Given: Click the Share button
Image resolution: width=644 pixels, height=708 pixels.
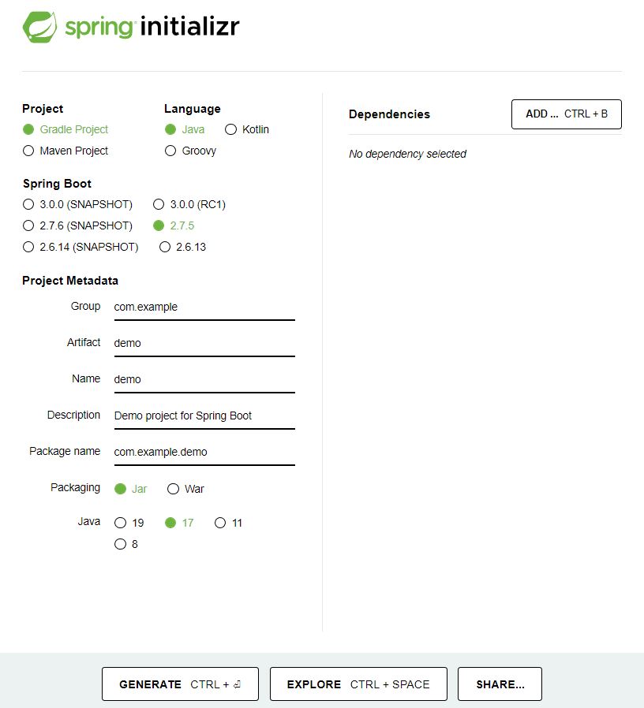Looking at the screenshot, I should click(500, 684).
